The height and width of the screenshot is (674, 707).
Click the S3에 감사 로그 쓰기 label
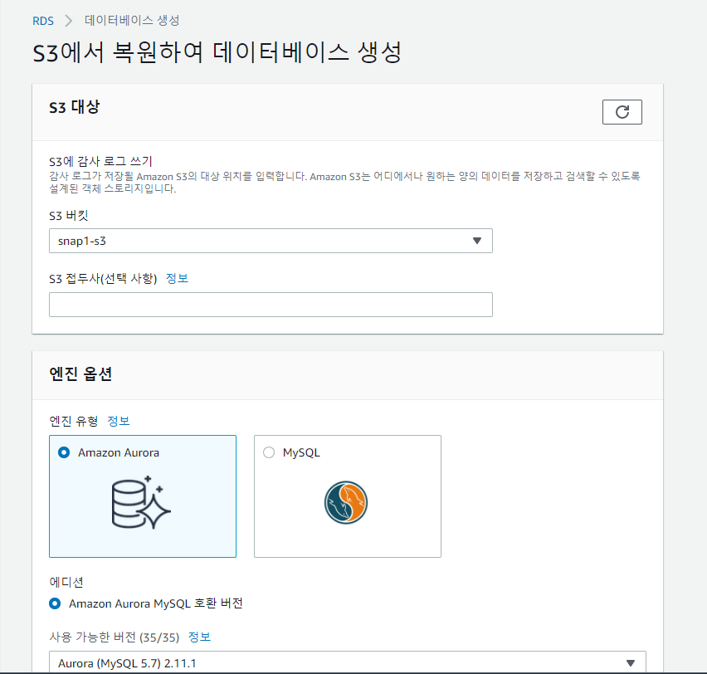(x=100, y=161)
